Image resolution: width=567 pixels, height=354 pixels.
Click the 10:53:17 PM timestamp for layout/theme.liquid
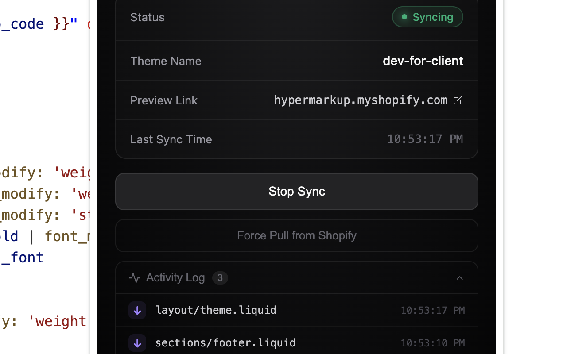coord(433,310)
